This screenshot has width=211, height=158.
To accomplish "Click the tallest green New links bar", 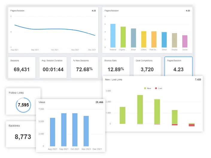I will point(140,109).
